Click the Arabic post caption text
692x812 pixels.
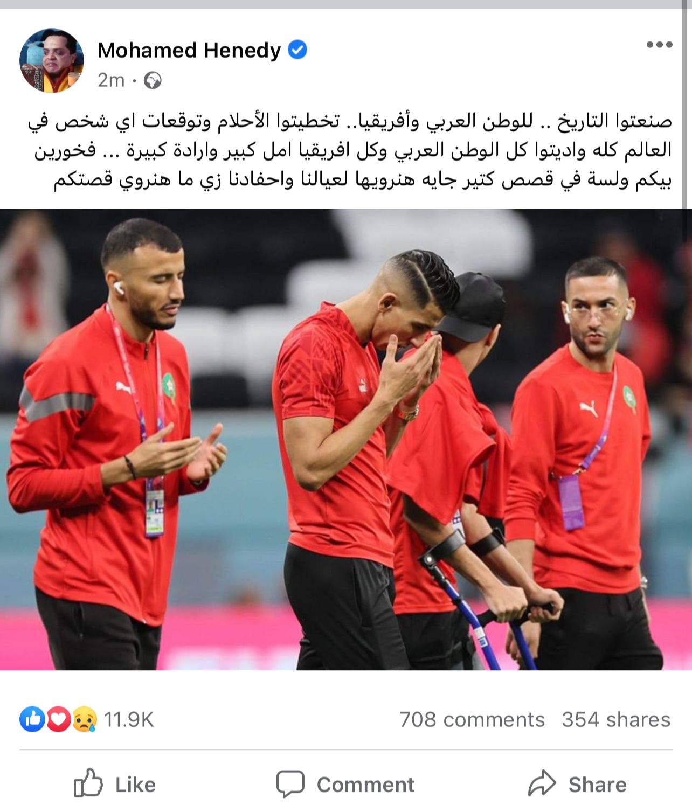(x=350, y=151)
